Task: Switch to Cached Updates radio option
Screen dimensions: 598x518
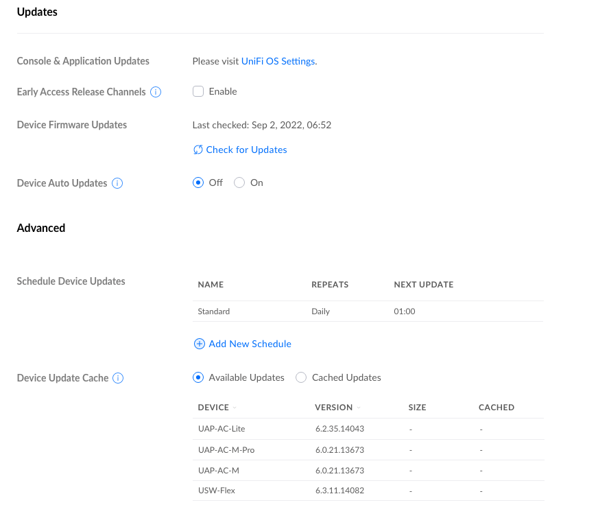Action: 301,377
